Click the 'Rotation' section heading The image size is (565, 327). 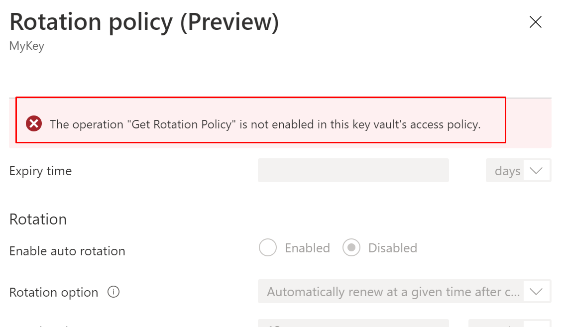click(x=38, y=219)
